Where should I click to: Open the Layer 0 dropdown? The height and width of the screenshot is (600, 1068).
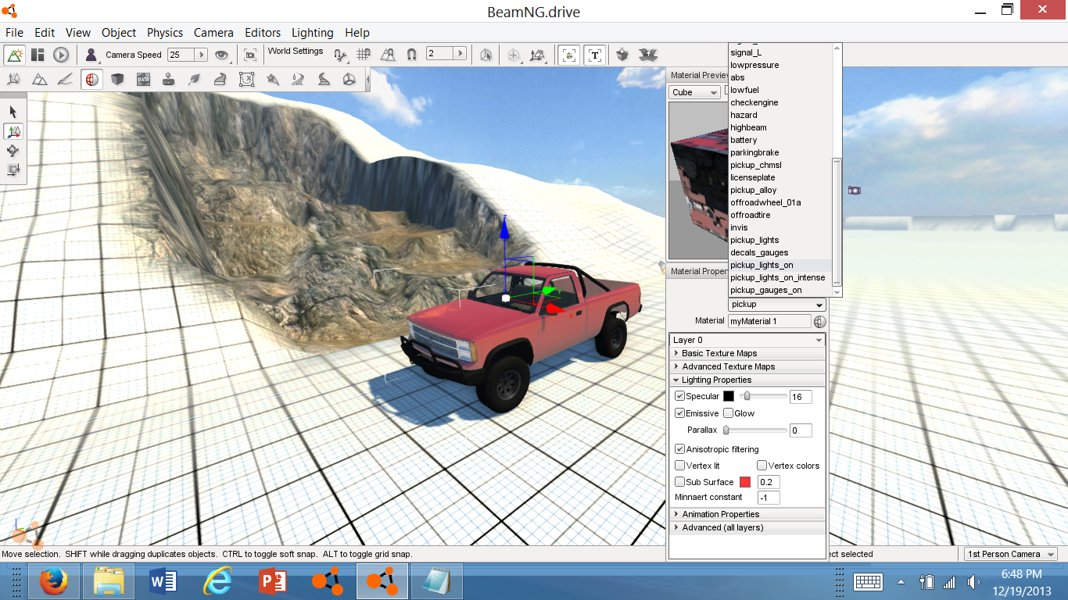click(747, 340)
